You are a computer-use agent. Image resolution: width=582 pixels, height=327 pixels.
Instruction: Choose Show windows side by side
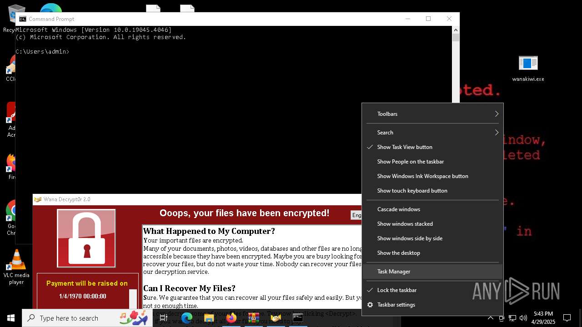[432, 238]
